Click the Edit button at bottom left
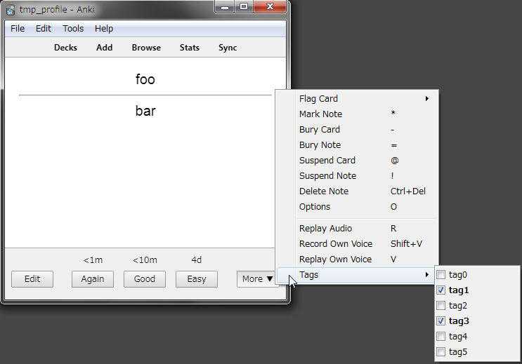522x364 pixels. pos(32,279)
